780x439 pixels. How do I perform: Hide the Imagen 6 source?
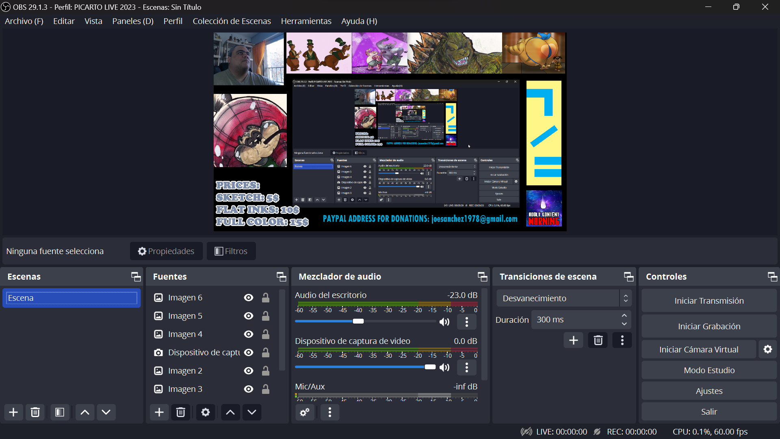[249, 298]
